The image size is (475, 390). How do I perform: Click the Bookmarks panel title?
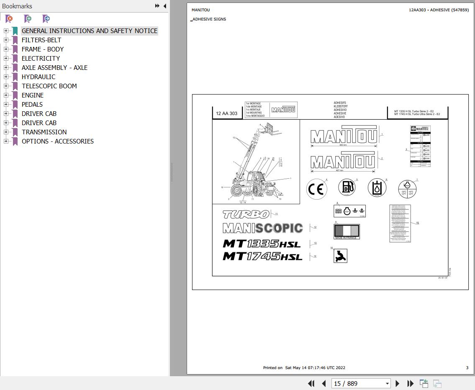click(x=17, y=6)
